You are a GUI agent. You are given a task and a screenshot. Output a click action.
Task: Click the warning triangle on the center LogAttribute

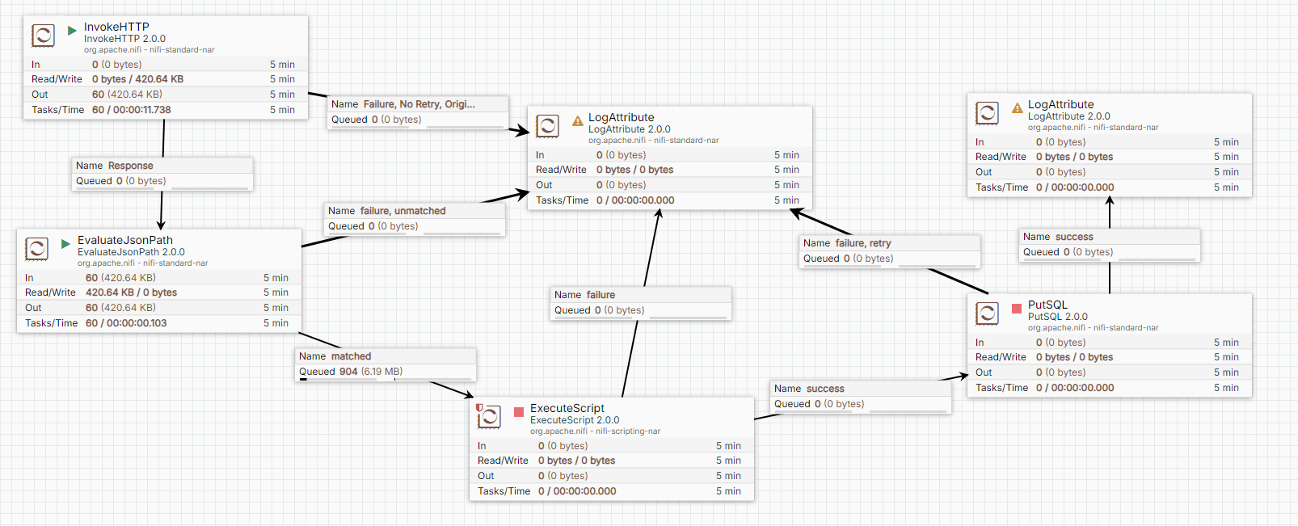coord(577,121)
